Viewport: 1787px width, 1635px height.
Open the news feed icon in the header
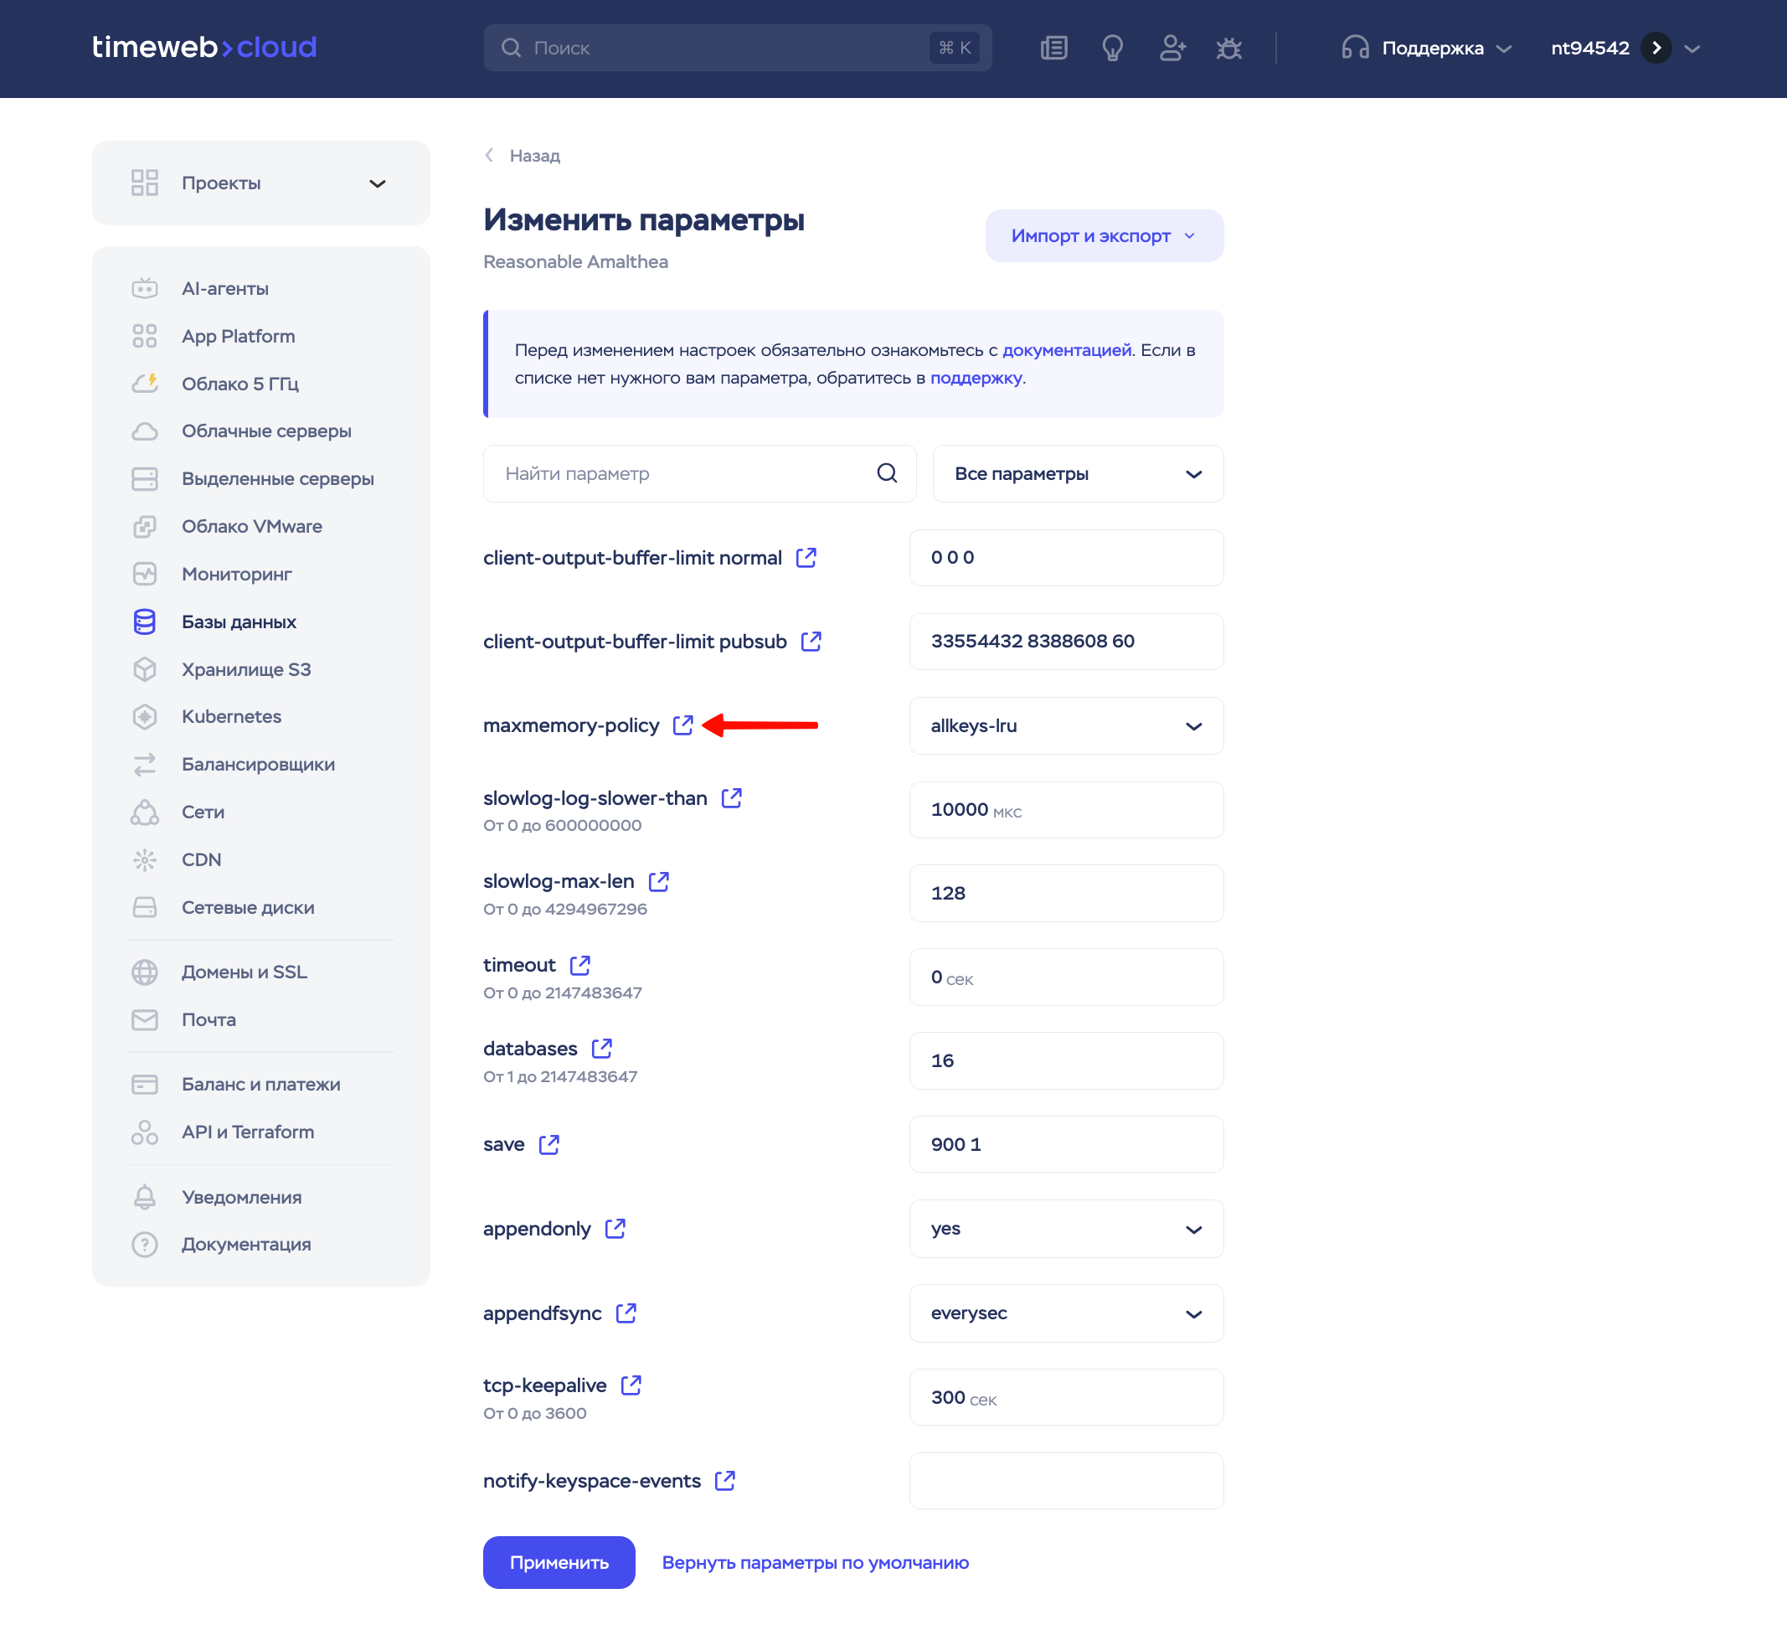[1053, 48]
